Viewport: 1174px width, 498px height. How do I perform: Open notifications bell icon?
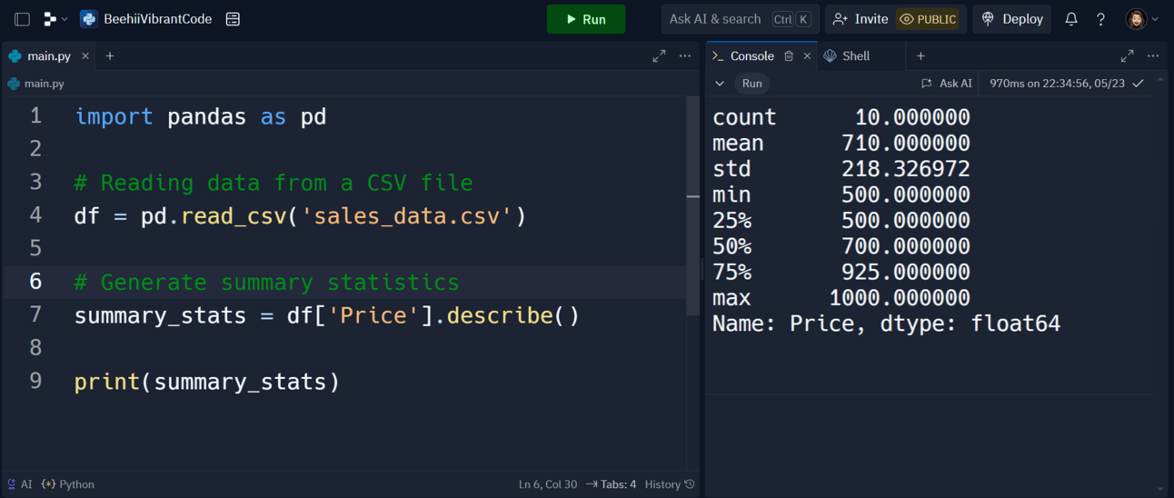[x=1071, y=19]
